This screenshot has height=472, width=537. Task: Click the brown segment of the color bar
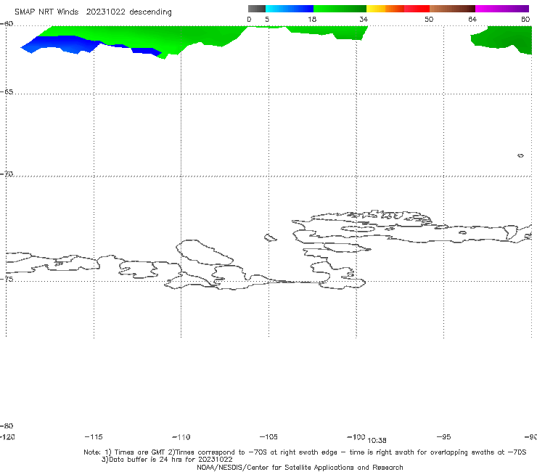point(452,9)
